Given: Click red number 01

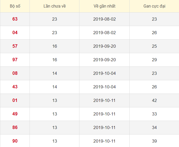Looking at the screenshot, I should tap(15, 100).
